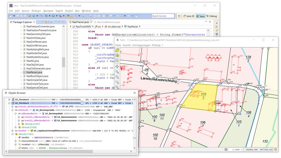Click the Quick Access search field
The height and width of the screenshot is (158, 281).
[x=163, y=16]
